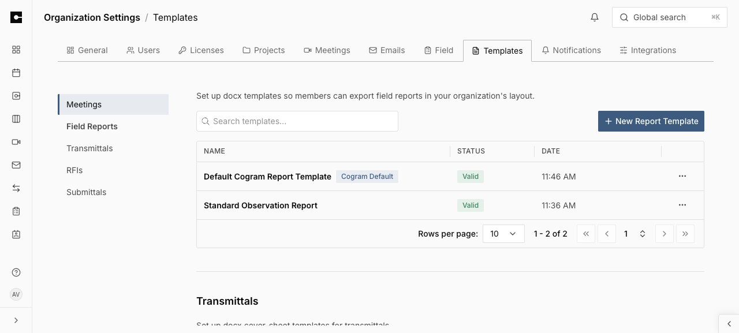Switch to the Meetings tab
739x333 pixels.
[327, 50]
